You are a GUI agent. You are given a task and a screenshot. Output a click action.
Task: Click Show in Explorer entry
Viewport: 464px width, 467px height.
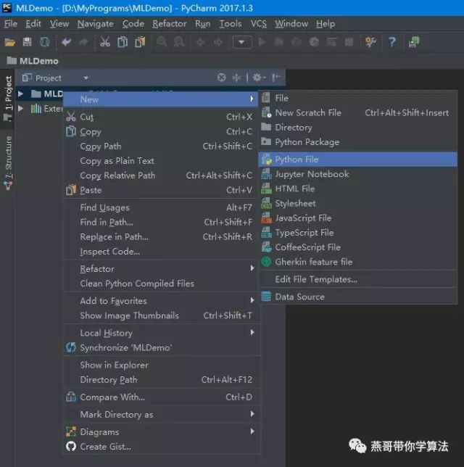tap(161, 365)
